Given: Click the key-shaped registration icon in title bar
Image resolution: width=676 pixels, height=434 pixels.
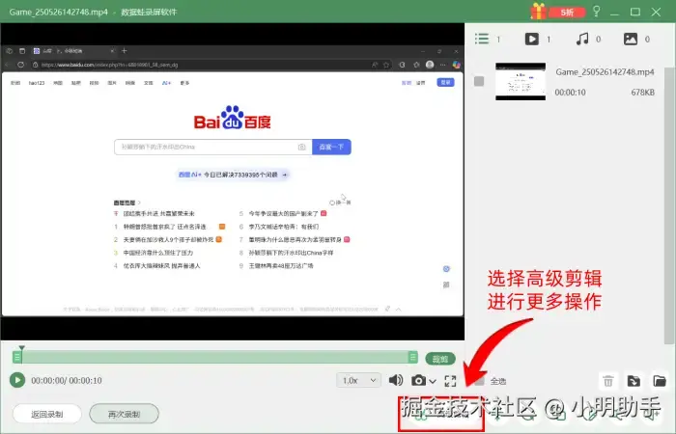Looking at the screenshot, I should 597,12.
